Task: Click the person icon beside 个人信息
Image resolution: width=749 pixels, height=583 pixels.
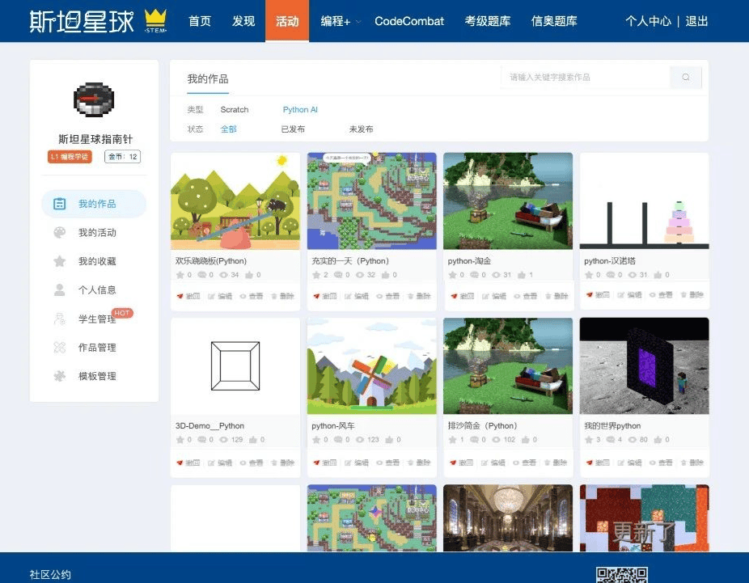Action: (60, 289)
